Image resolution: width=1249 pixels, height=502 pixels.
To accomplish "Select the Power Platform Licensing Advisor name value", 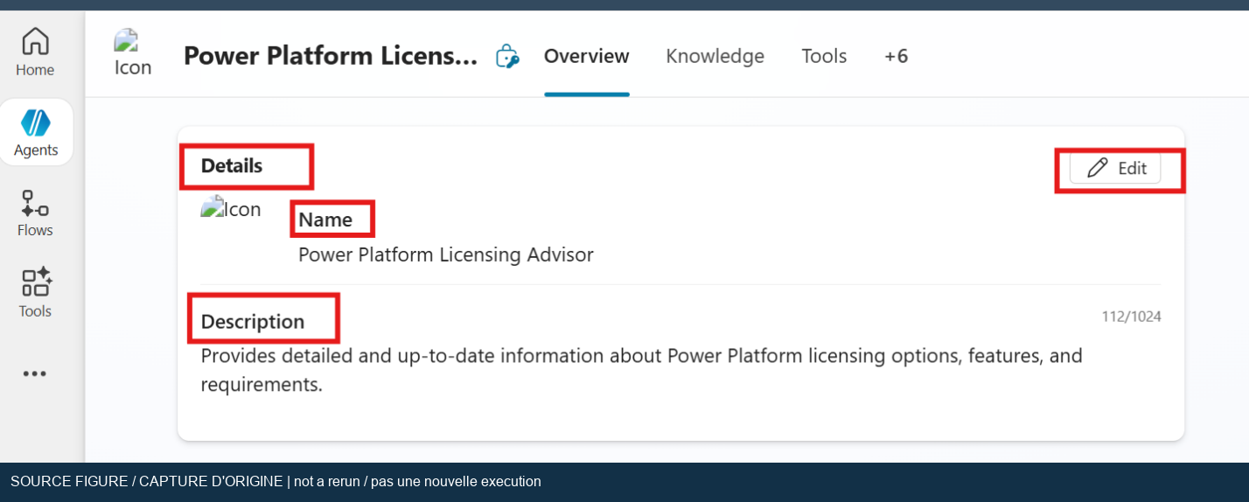I will (x=446, y=255).
